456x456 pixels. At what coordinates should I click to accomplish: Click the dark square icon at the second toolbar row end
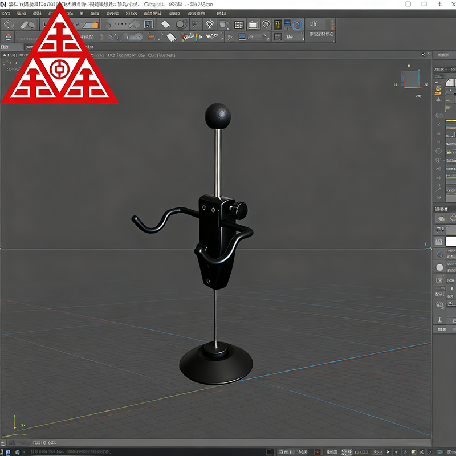[x=278, y=37]
